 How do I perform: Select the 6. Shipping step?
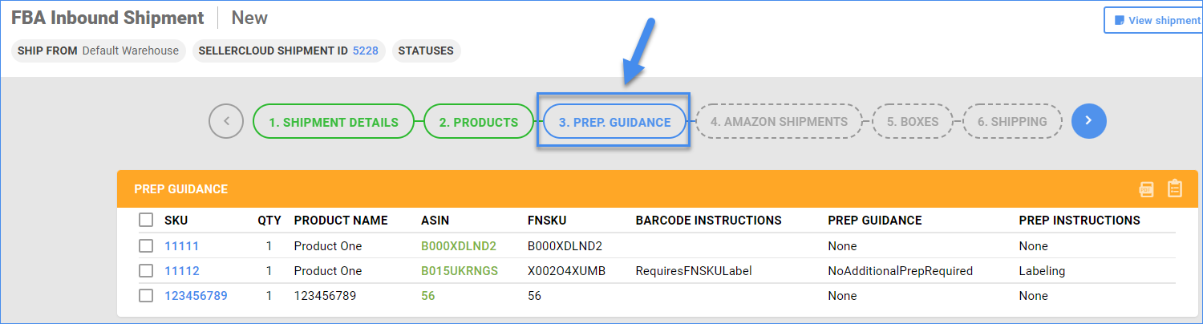pos(1012,122)
